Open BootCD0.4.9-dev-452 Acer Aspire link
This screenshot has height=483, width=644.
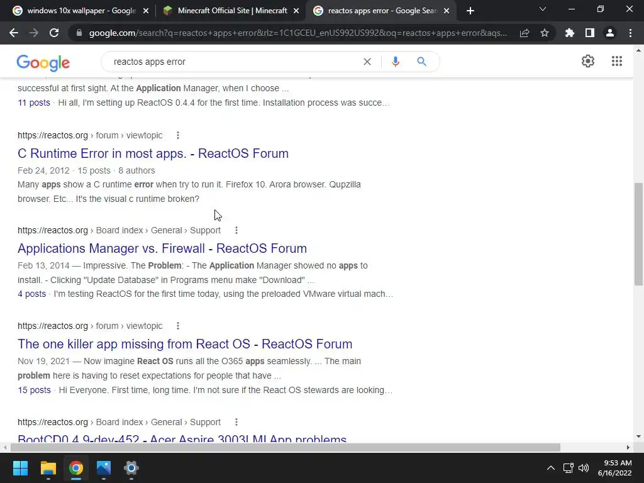pyautogui.click(x=182, y=438)
